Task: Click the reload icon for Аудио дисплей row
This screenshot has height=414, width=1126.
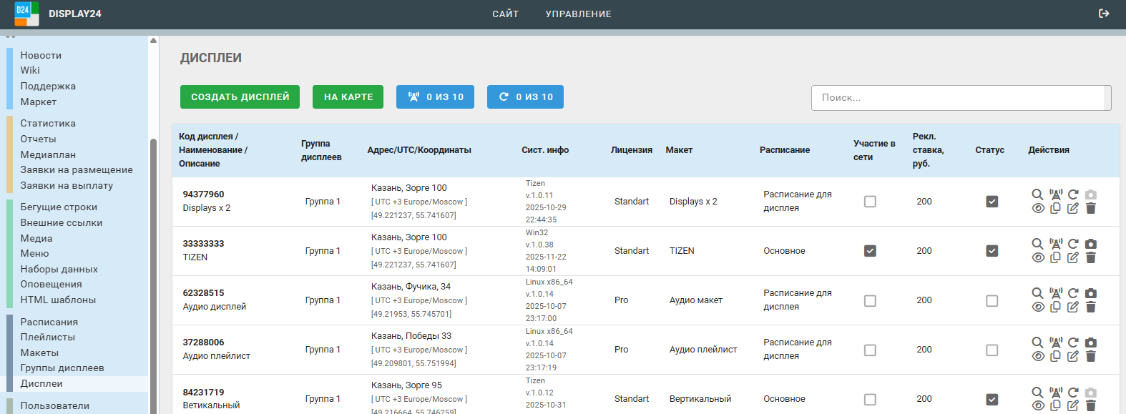Action: point(1073,293)
